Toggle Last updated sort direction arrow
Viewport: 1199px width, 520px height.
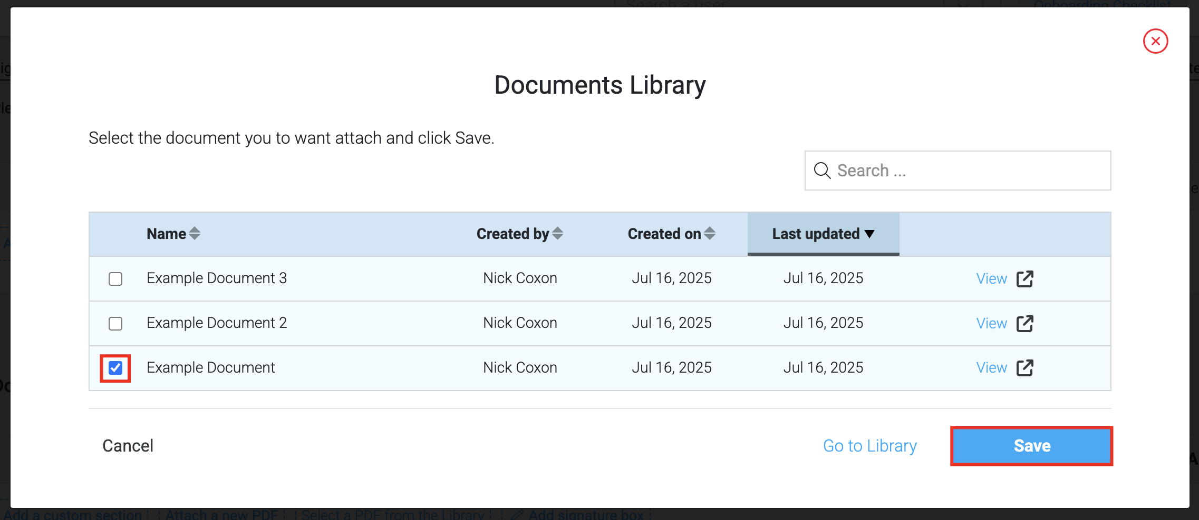coord(869,234)
